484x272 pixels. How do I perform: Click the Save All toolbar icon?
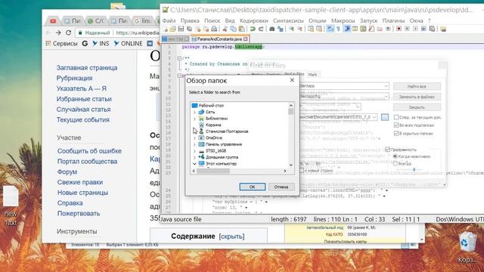(x=189, y=29)
